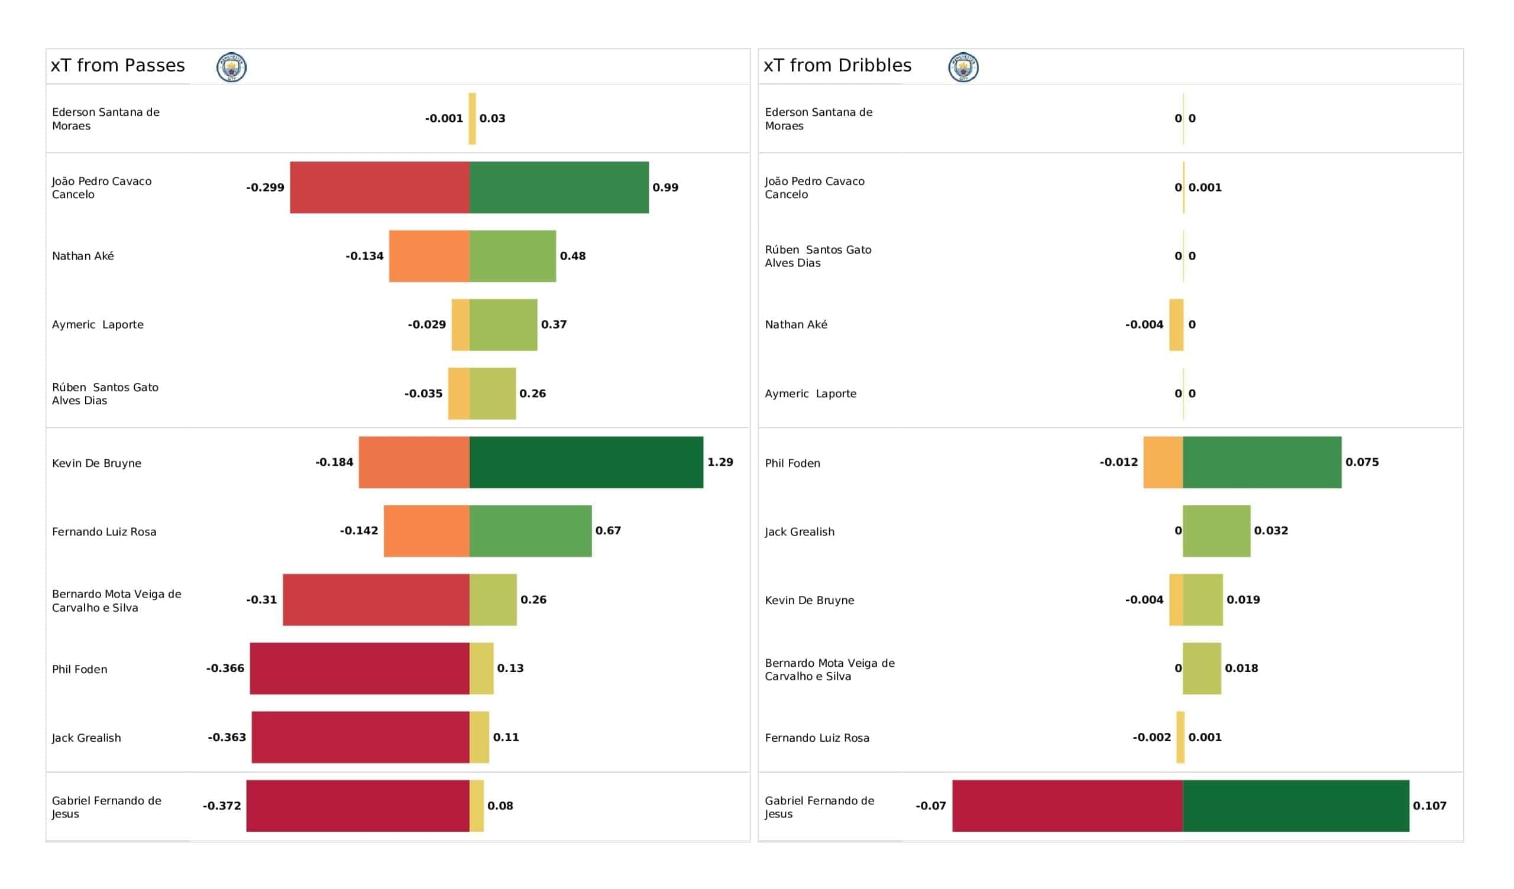Click the 0.107 dribble value label

coord(1429,806)
